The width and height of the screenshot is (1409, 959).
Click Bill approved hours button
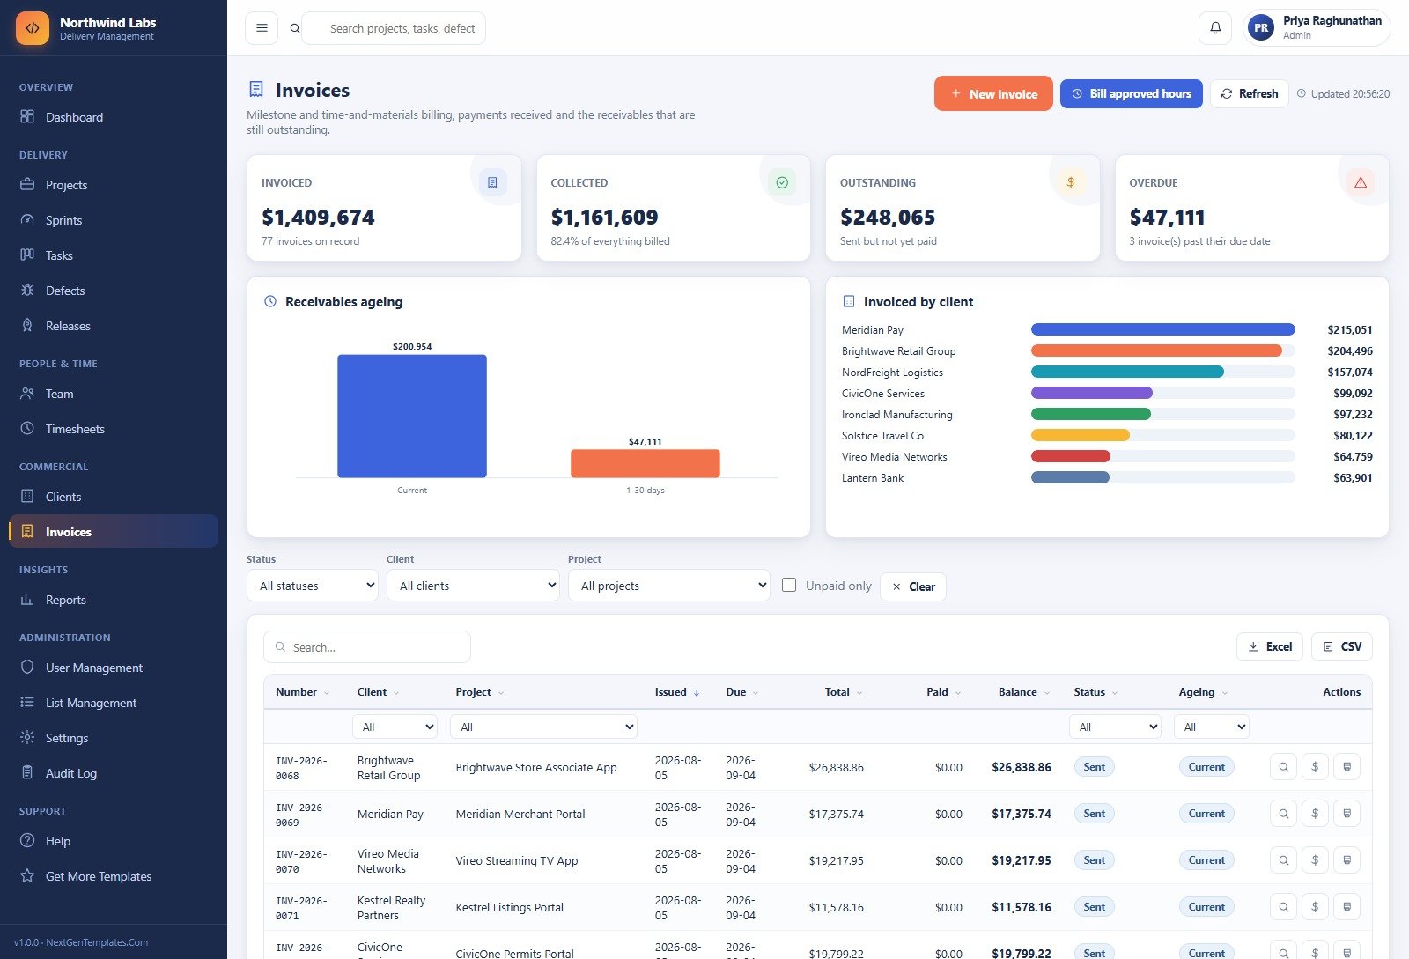click(x=1131, y=93)
